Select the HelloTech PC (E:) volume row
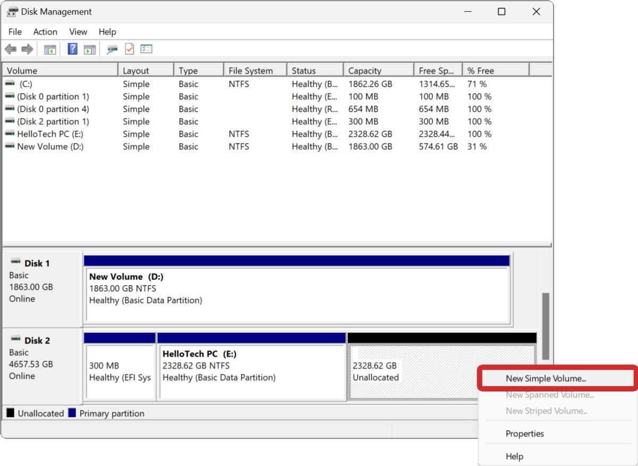This screenshot has height=466, width=638. click(x=50, y=134)
